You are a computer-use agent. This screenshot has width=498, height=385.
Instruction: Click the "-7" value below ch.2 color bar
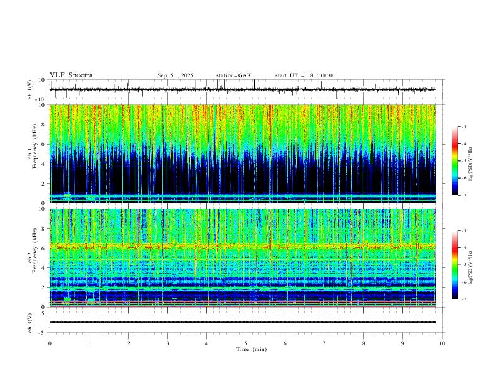click(463, 299)
